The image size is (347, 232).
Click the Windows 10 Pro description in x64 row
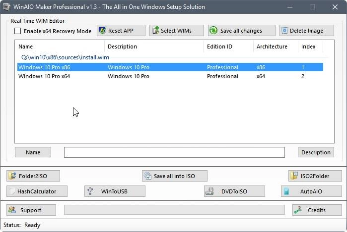click(x=129, y=76)
